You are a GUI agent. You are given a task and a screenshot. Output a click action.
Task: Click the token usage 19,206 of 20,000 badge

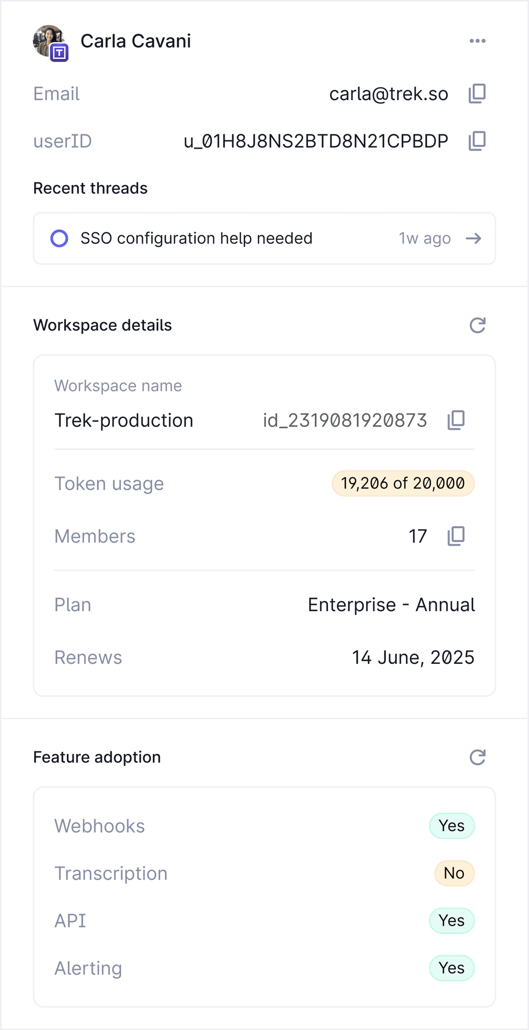pos(403,483)
